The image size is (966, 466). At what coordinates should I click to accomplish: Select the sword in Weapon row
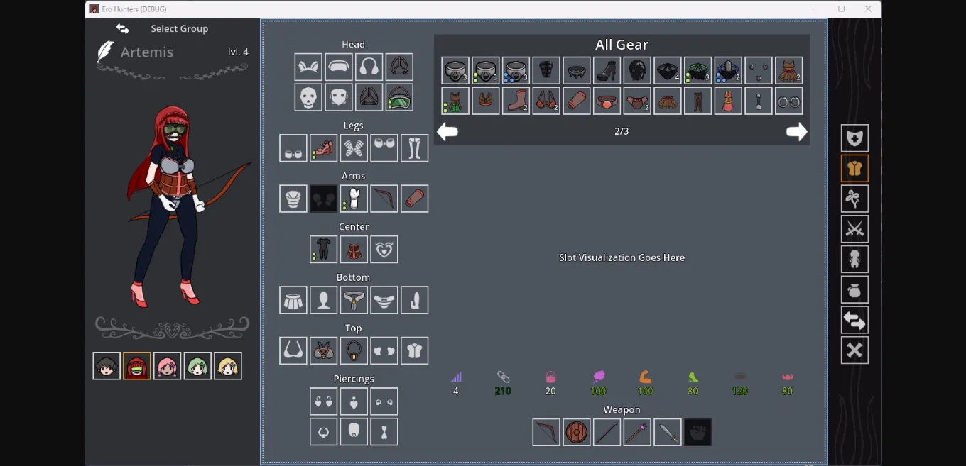(667, 432)
